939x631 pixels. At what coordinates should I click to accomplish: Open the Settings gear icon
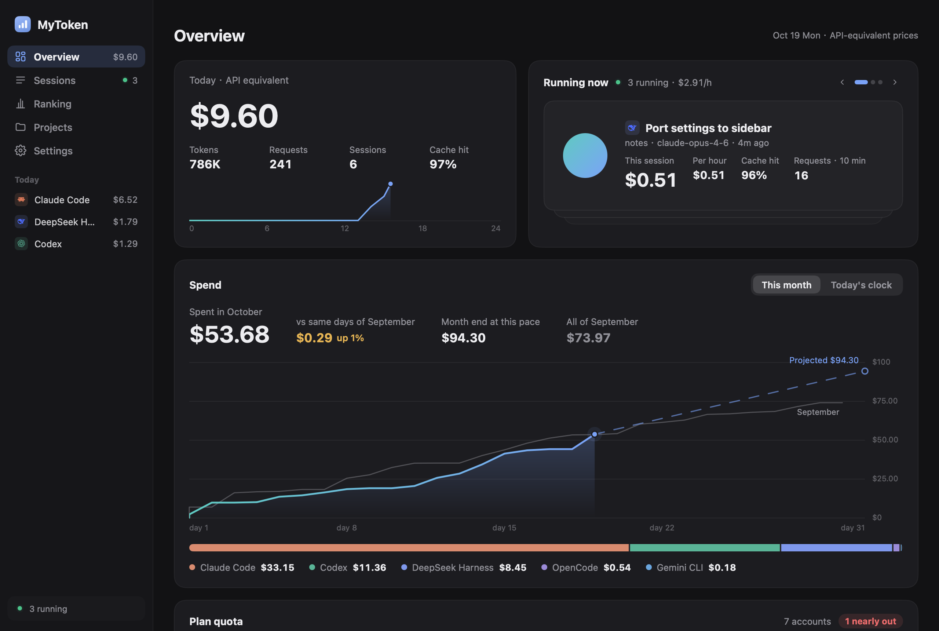[x=21, y=150]
